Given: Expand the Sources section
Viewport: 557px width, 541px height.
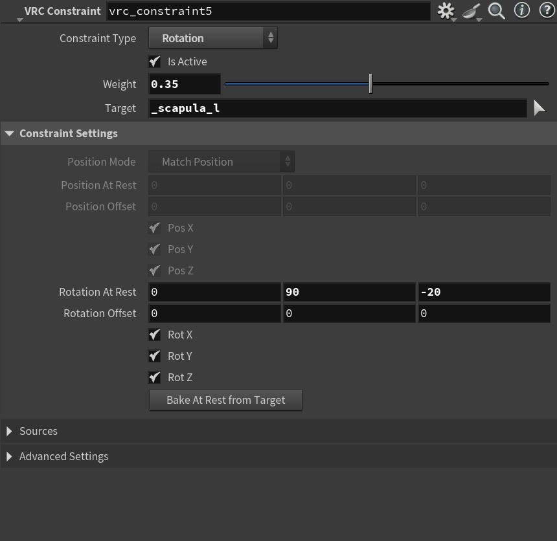Looking at the screenshot, I should click(x=10, y=431).
